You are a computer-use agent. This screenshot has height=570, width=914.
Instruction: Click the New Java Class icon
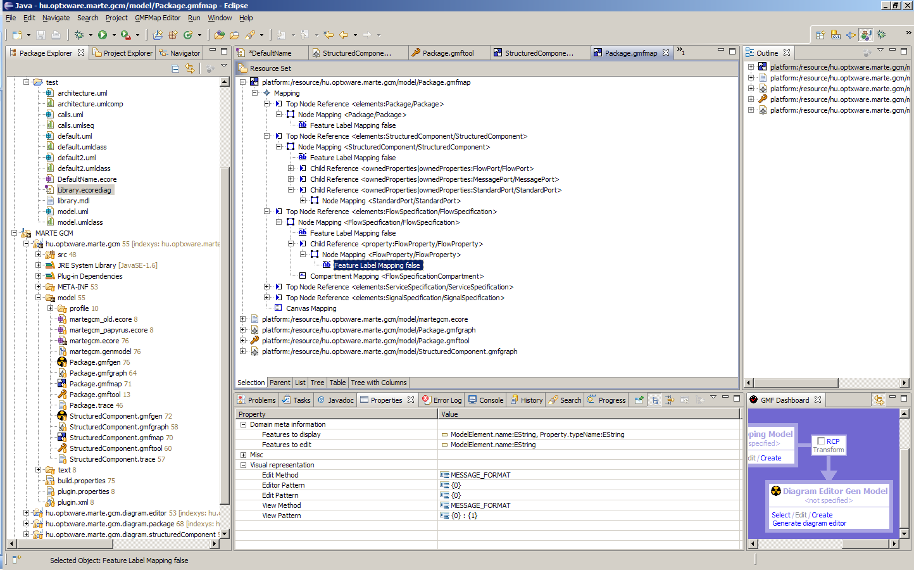coord(188,35)
